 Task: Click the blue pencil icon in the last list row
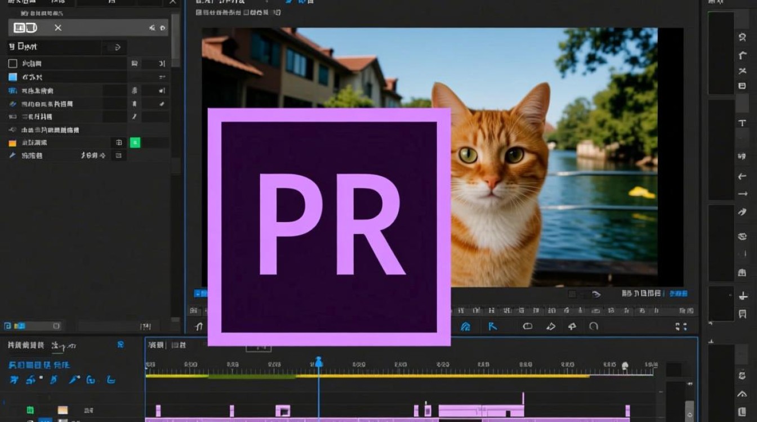(x=12, y=155)
